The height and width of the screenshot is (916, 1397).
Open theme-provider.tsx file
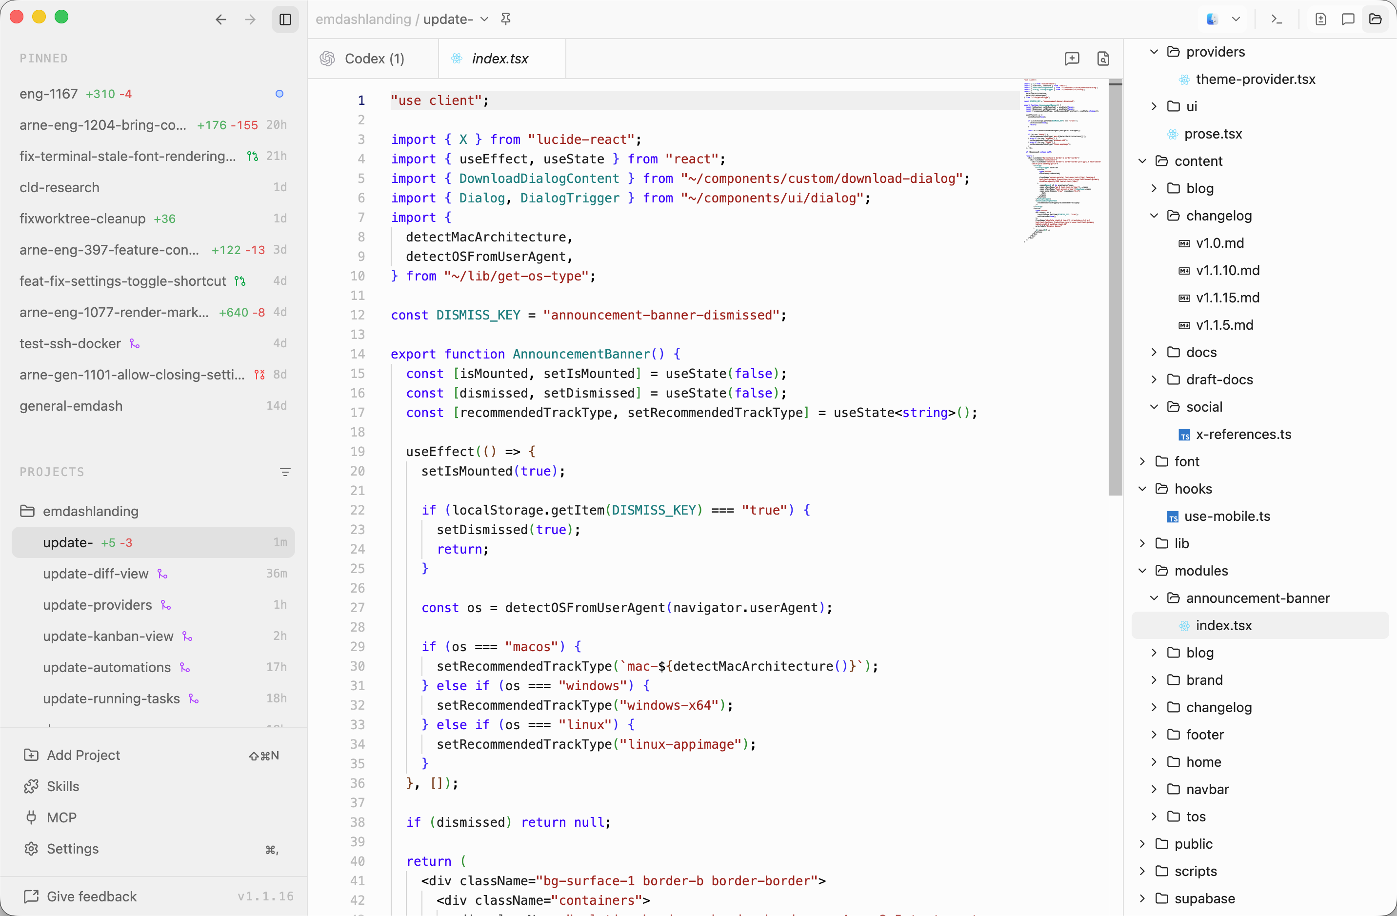pos(1260,79)
